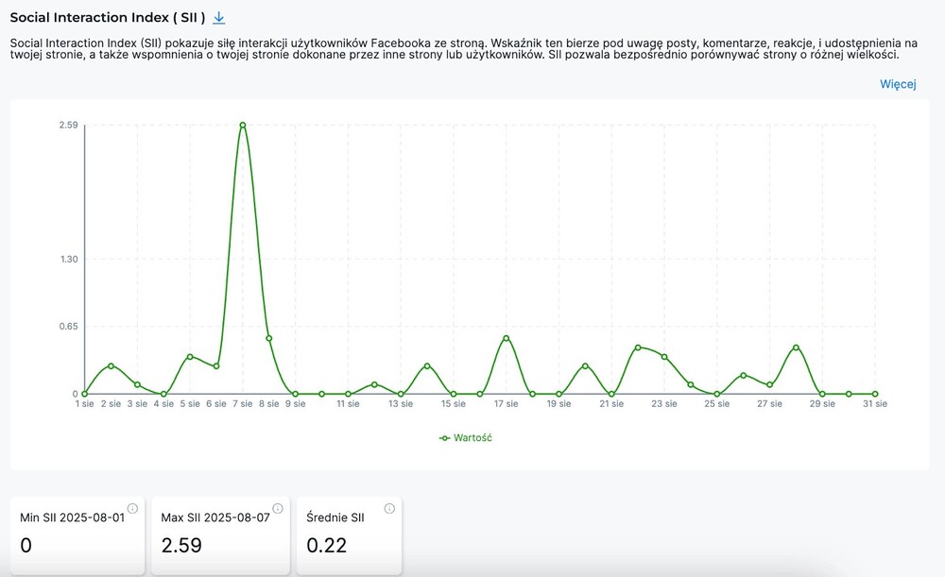Image resolution: width=945 pixels, height=577 pixels.
Task: Click the Min SII 2025-08-01 card value
Action: [x=26, y=545]
